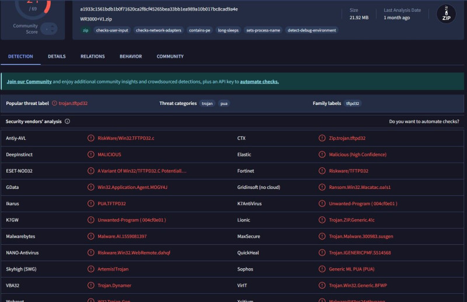Open the automate checks link
467x302 pixels.
coord(259,82)
